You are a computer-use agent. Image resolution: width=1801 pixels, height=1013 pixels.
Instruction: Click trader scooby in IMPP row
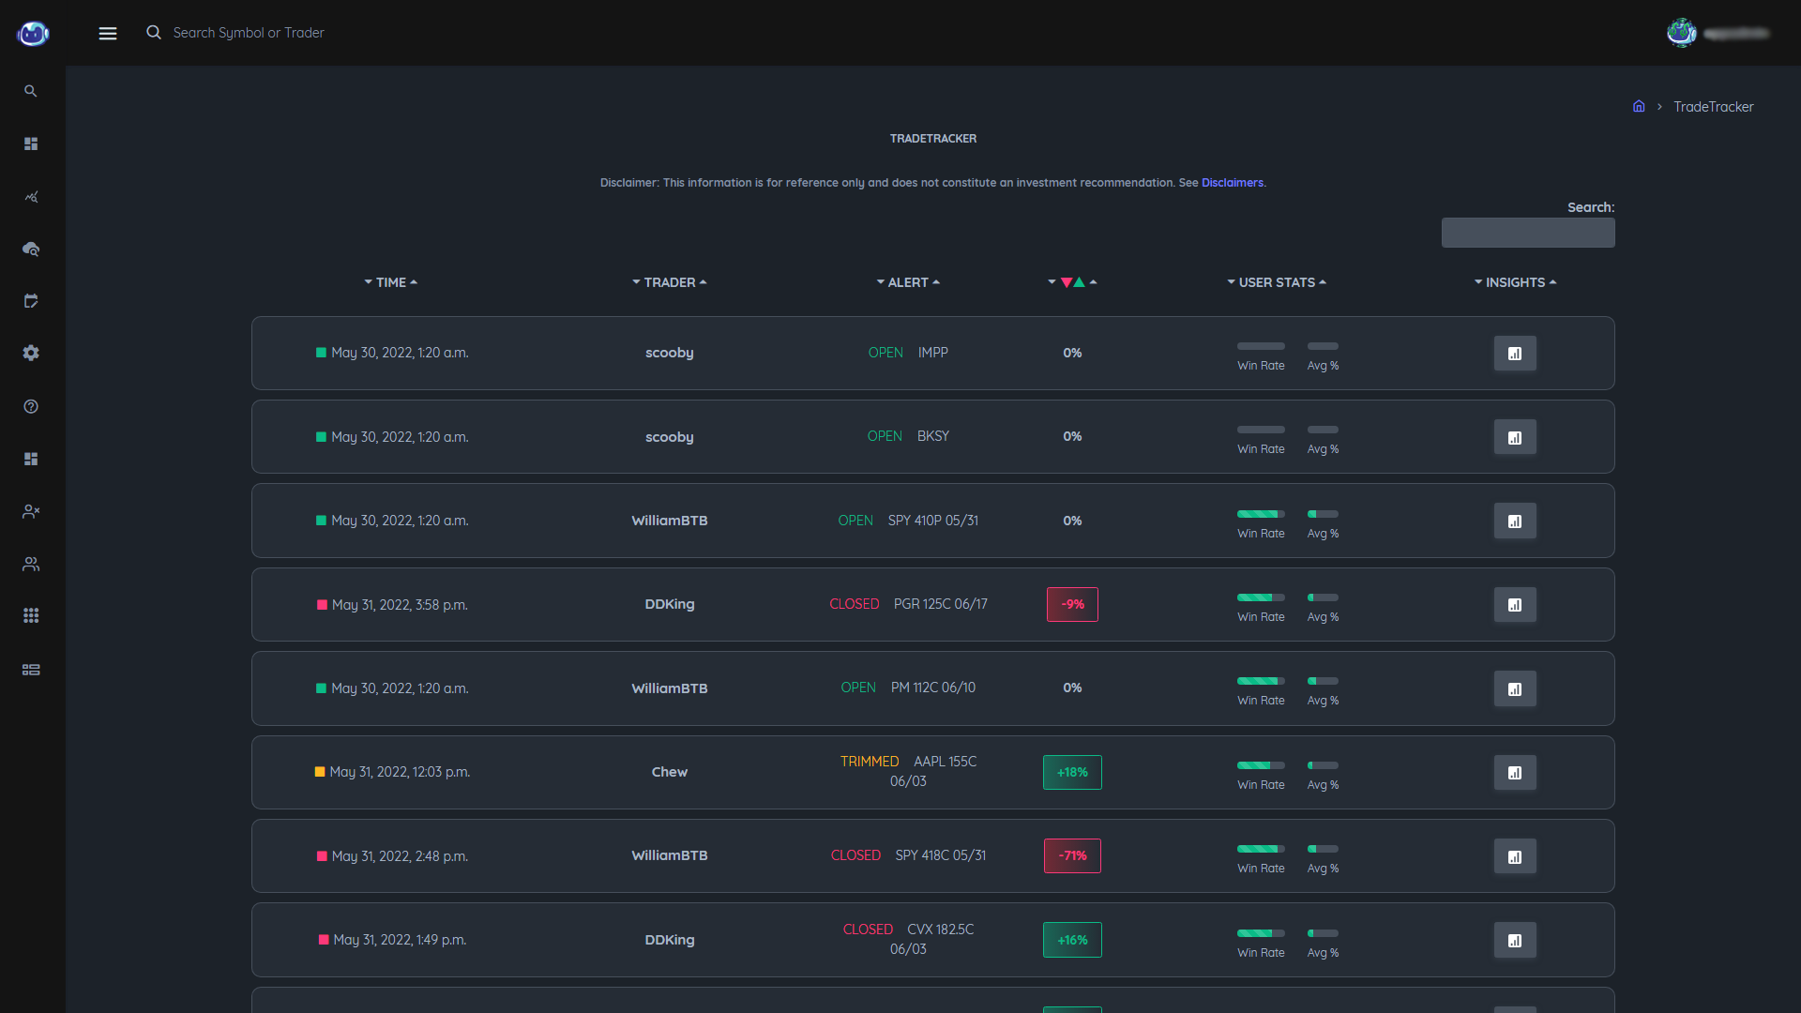click(670, 353)
